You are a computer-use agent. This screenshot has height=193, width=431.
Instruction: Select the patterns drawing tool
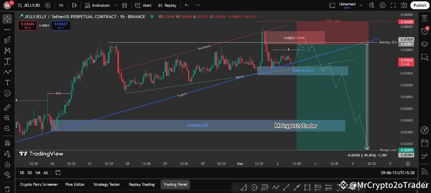7,51
